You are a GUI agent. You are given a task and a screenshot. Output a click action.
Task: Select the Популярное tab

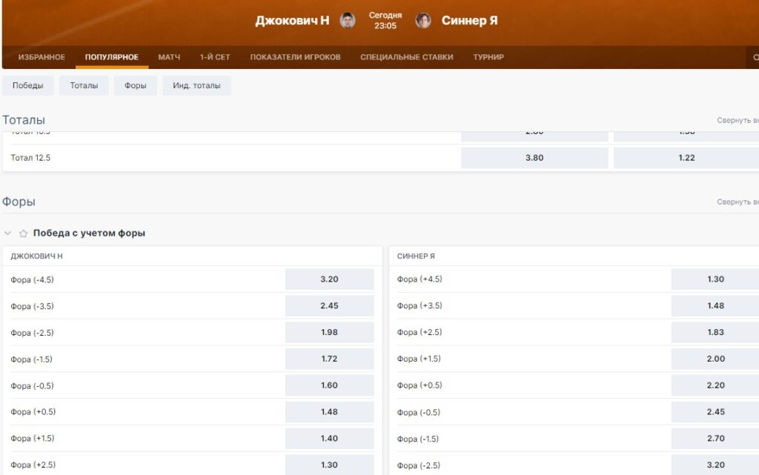coord(112,57)
